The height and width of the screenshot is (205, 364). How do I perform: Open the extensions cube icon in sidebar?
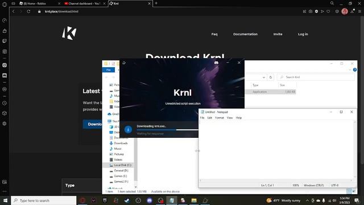click(5, 113)
